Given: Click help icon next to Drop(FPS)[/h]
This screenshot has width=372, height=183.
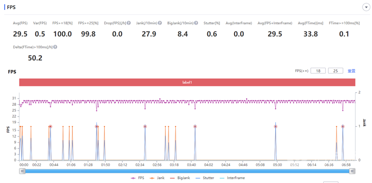Looking at the screenshot, I should 129,23.
